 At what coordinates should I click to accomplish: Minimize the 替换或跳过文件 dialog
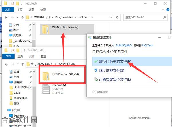click(x=159, y=37)
